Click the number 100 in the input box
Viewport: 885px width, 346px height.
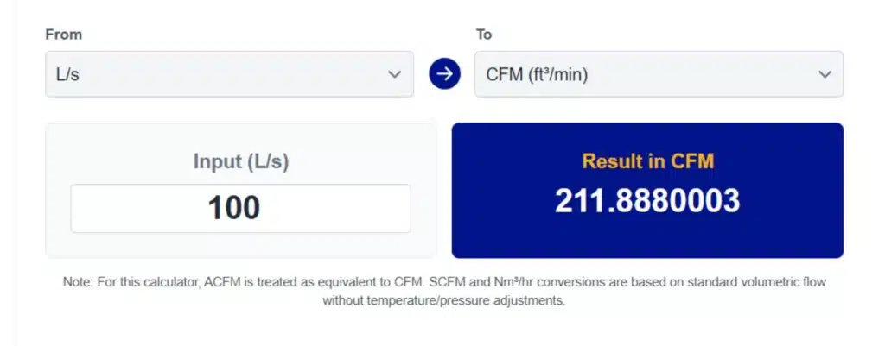click(233, 208)
